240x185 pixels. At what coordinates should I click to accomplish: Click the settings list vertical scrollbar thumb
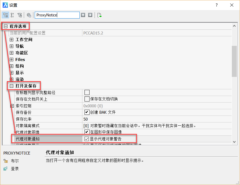pyautogui.click(x=234, y=61)
